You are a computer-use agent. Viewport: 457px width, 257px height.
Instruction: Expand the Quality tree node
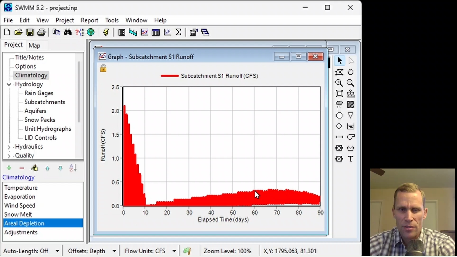pyautogui.click(x=9, y=156)
